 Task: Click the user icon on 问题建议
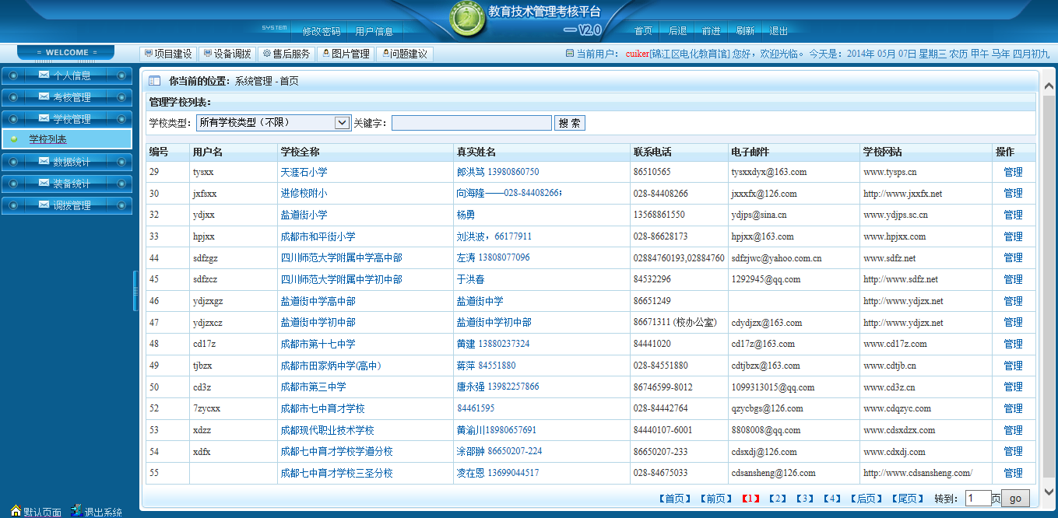point(384,54)
